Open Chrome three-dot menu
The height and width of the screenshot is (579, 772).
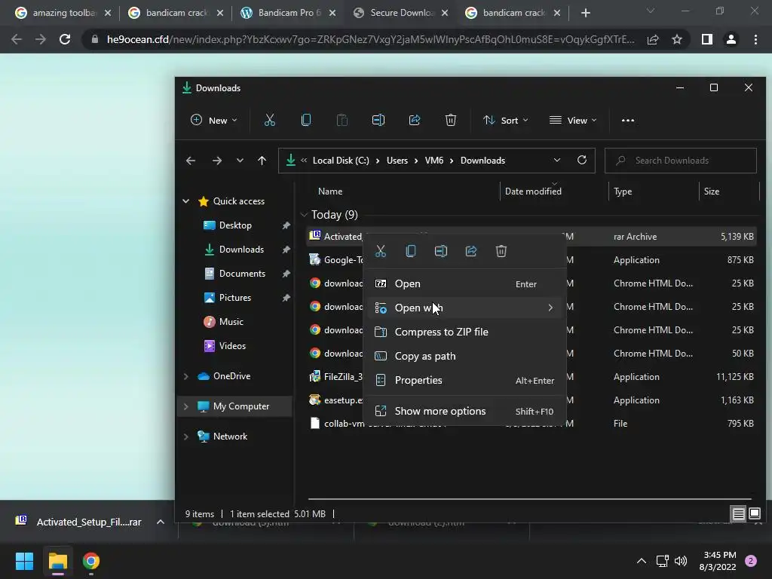point(755,39)
